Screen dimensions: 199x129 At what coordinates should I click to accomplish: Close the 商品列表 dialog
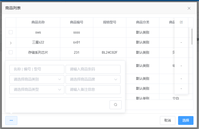(189, 8)
